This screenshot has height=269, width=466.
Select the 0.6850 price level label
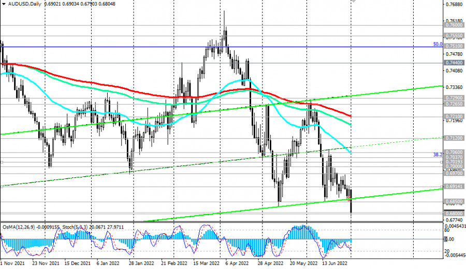pyautogui.click(x=453, y=201)
